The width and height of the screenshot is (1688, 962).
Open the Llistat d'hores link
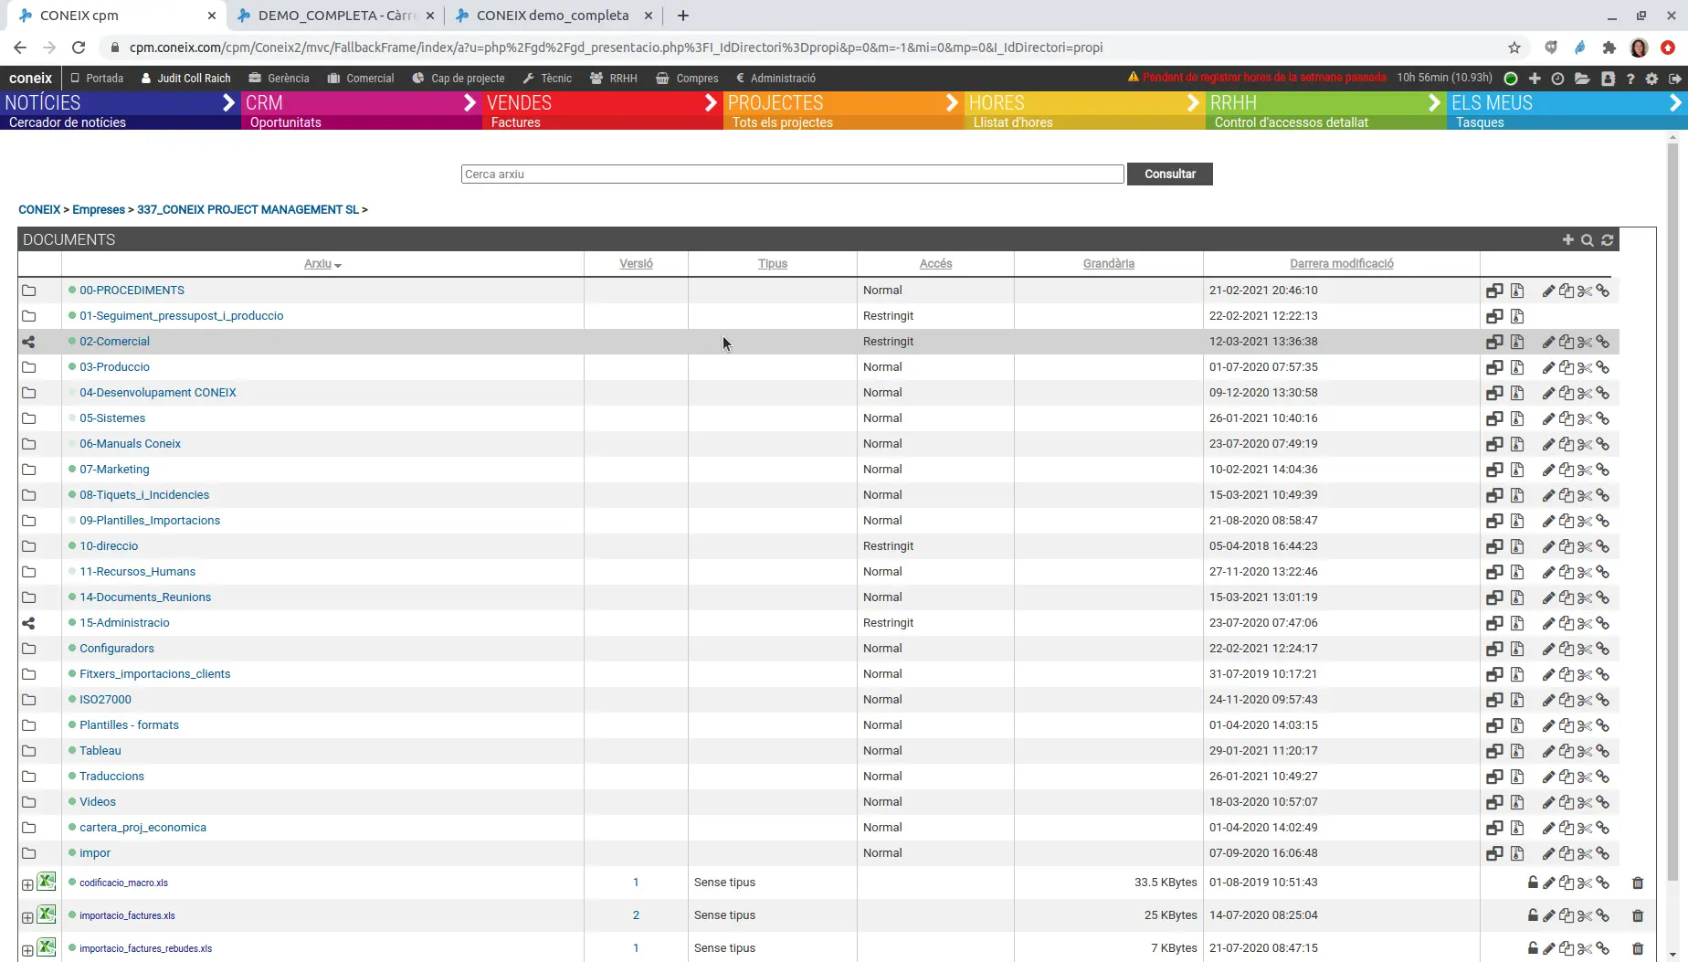(1013, 122)
